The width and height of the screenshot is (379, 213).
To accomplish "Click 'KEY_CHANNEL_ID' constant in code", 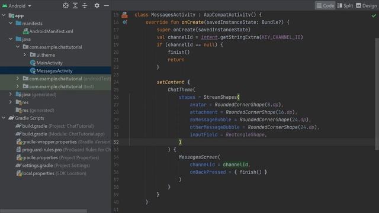I will (x=281, y=37).
